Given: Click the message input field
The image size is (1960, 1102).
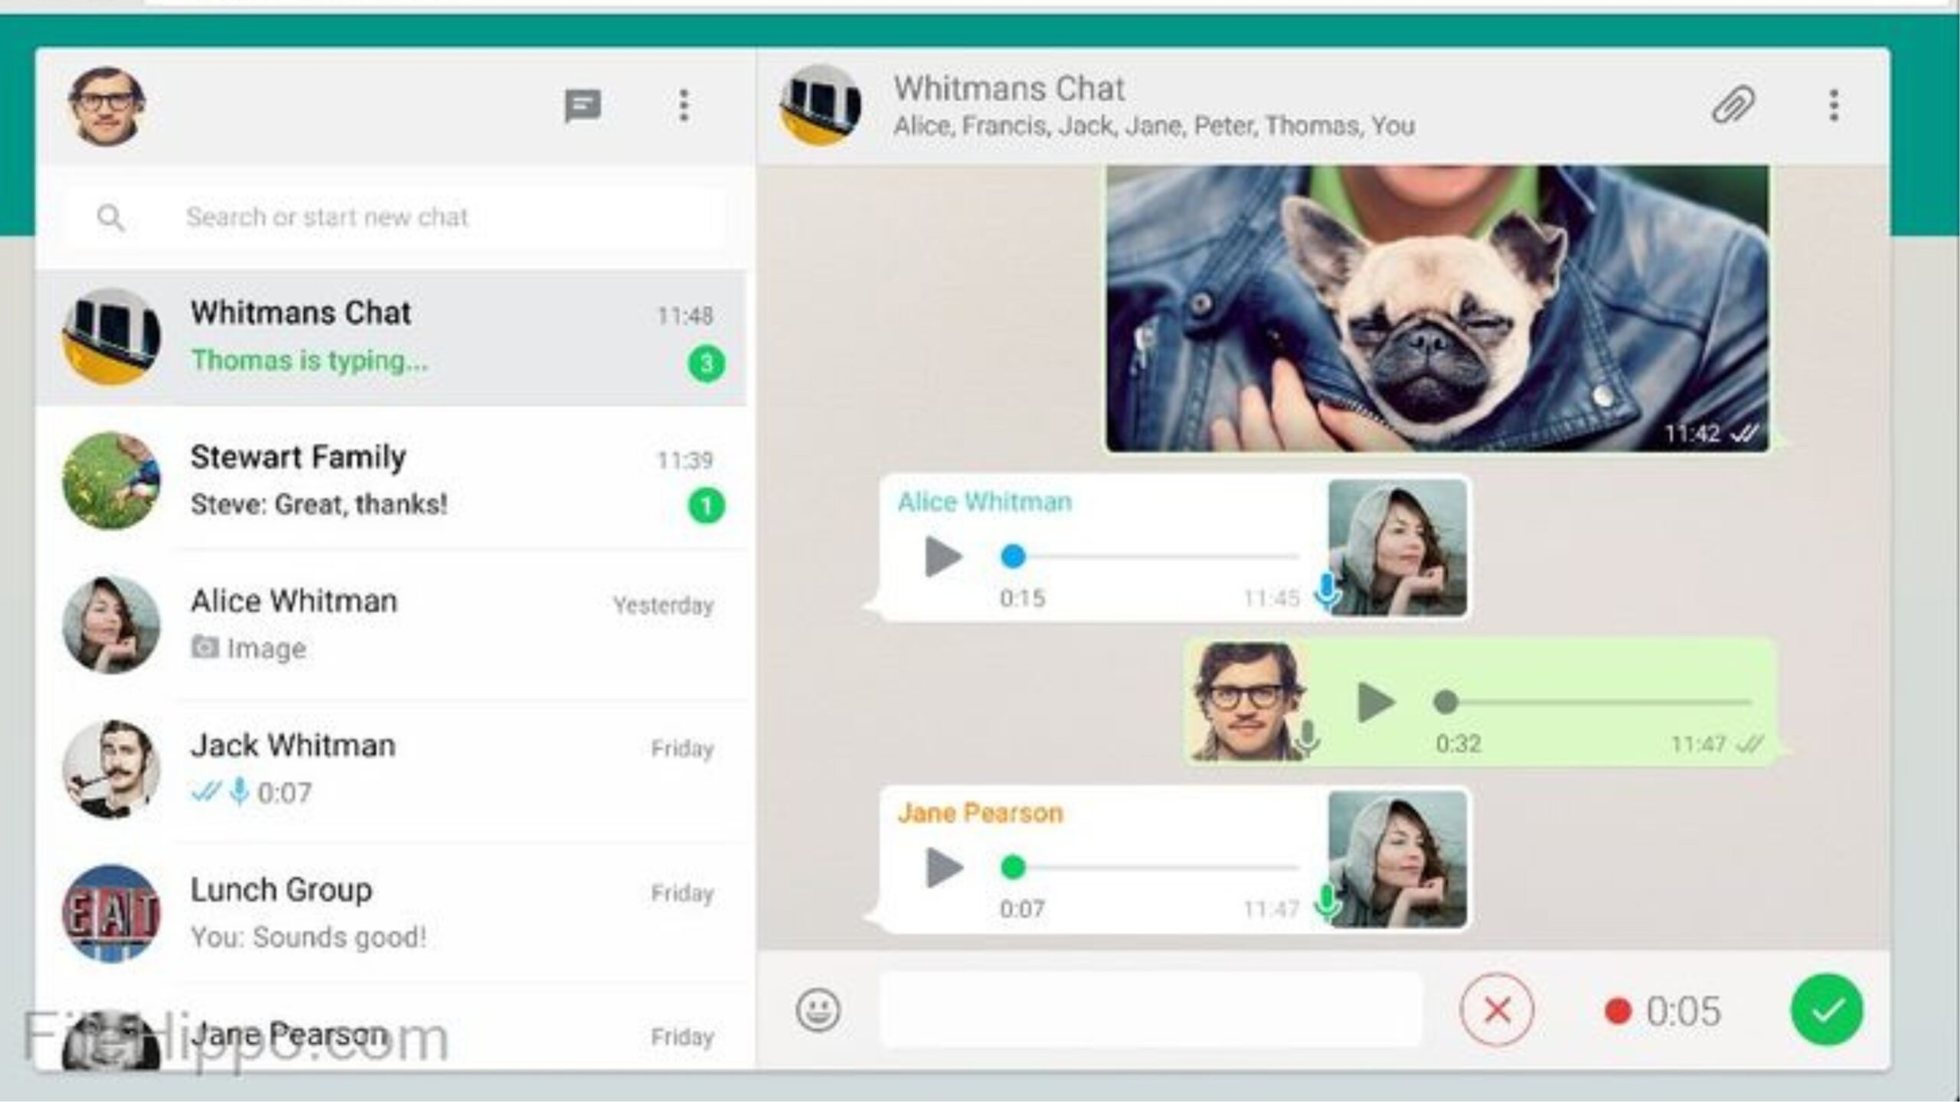Looking at the screenshot, I should [x=1148, y=1009].
